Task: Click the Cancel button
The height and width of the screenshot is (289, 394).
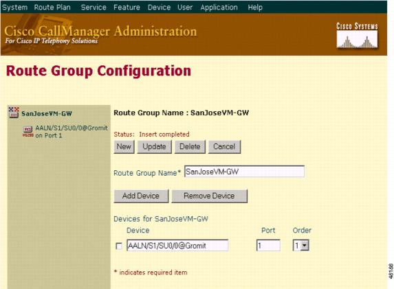Action: (224, 146)
